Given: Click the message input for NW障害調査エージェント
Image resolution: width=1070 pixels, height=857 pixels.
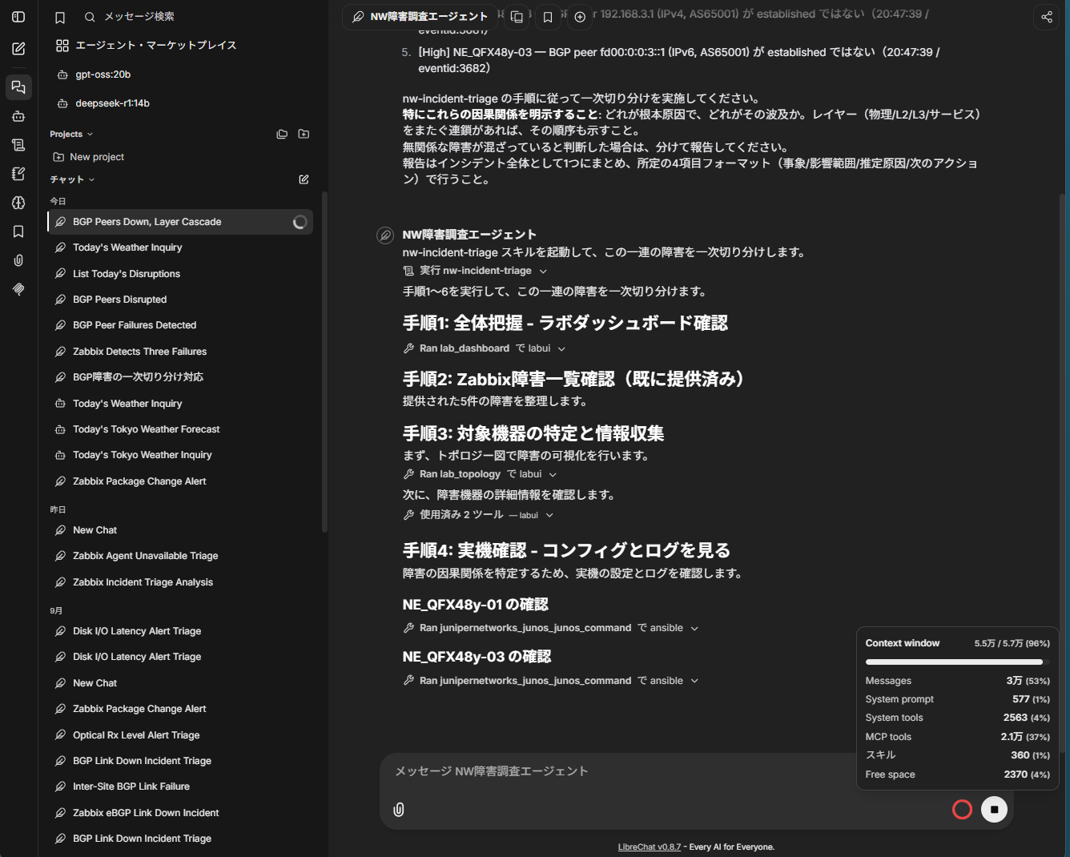Looking at the screenshot, I should pos(617,771).
